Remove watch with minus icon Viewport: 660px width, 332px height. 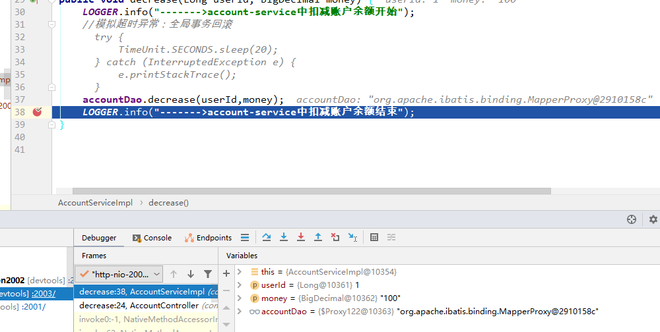226,290
